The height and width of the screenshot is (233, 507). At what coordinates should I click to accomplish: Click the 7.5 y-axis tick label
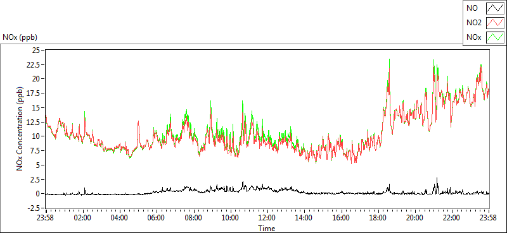[x=34, y=151]
